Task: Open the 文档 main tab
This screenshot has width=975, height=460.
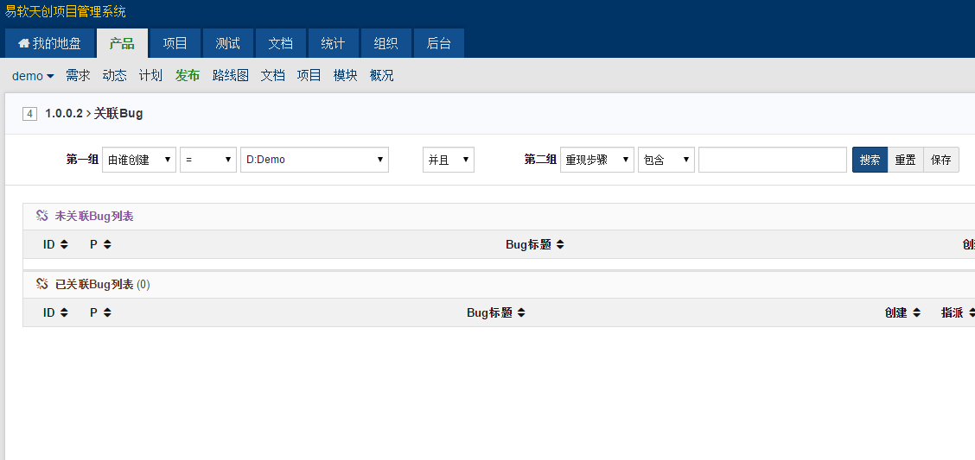Action: [x=280, y=43]
